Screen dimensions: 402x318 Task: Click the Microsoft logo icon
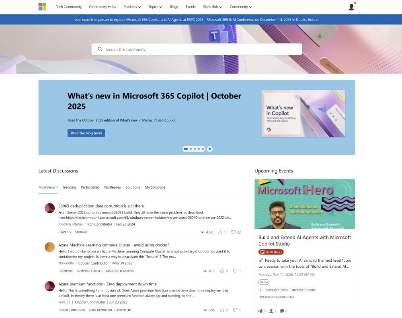pyautogui.click(x=42, y=7)
